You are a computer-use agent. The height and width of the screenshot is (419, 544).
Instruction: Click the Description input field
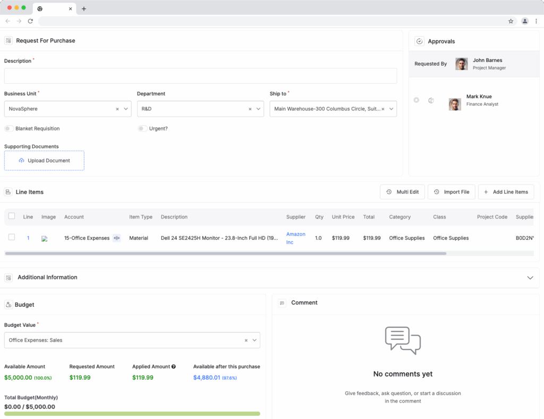pos(200,76)
